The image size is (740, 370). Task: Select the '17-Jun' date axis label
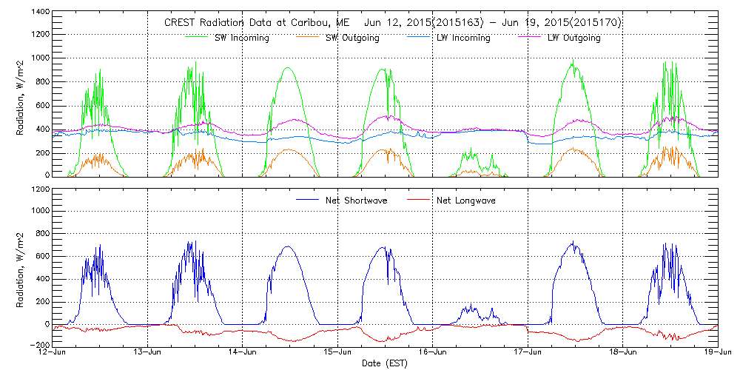(x=528, y=353)
